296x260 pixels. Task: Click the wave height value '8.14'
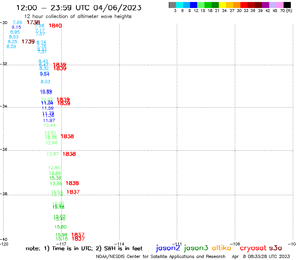click(x=41, y=42)
